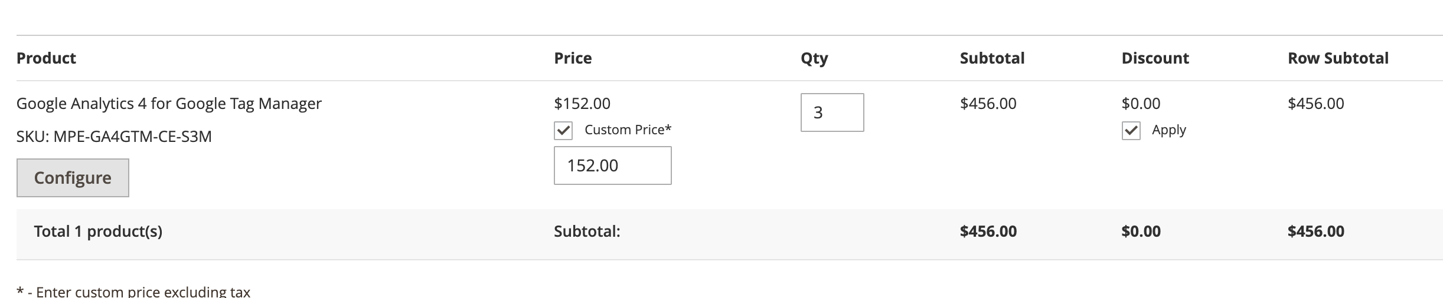Toggle the Apply discount checkbox
1443x298 pixels.
[x=1131, y=130]
